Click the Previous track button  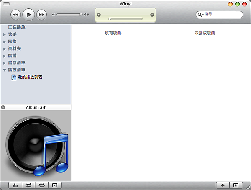16,15
